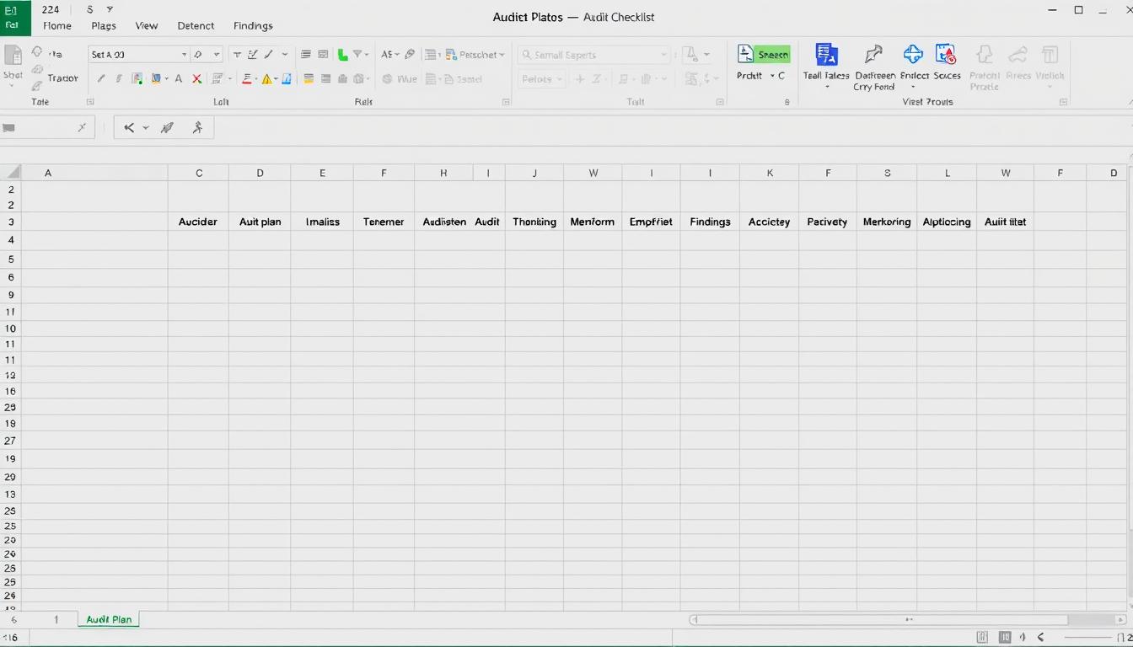Viewport: 1133px width, 647px height.
Task: Open the Detenct ribbon tab
Action: 196,25
